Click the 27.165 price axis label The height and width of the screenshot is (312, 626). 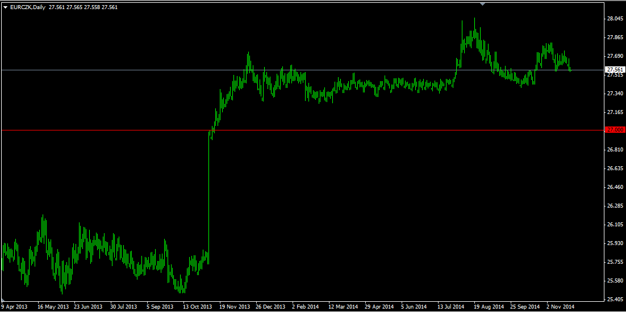(615, 112)
